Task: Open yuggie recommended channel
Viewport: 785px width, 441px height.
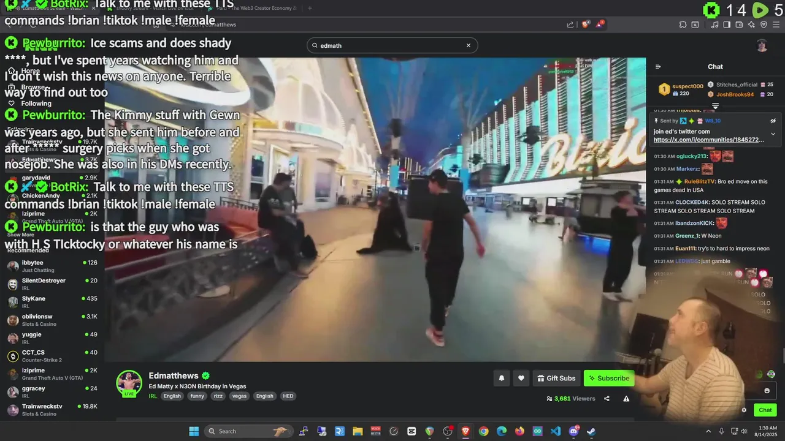Action: coord(52,337)
